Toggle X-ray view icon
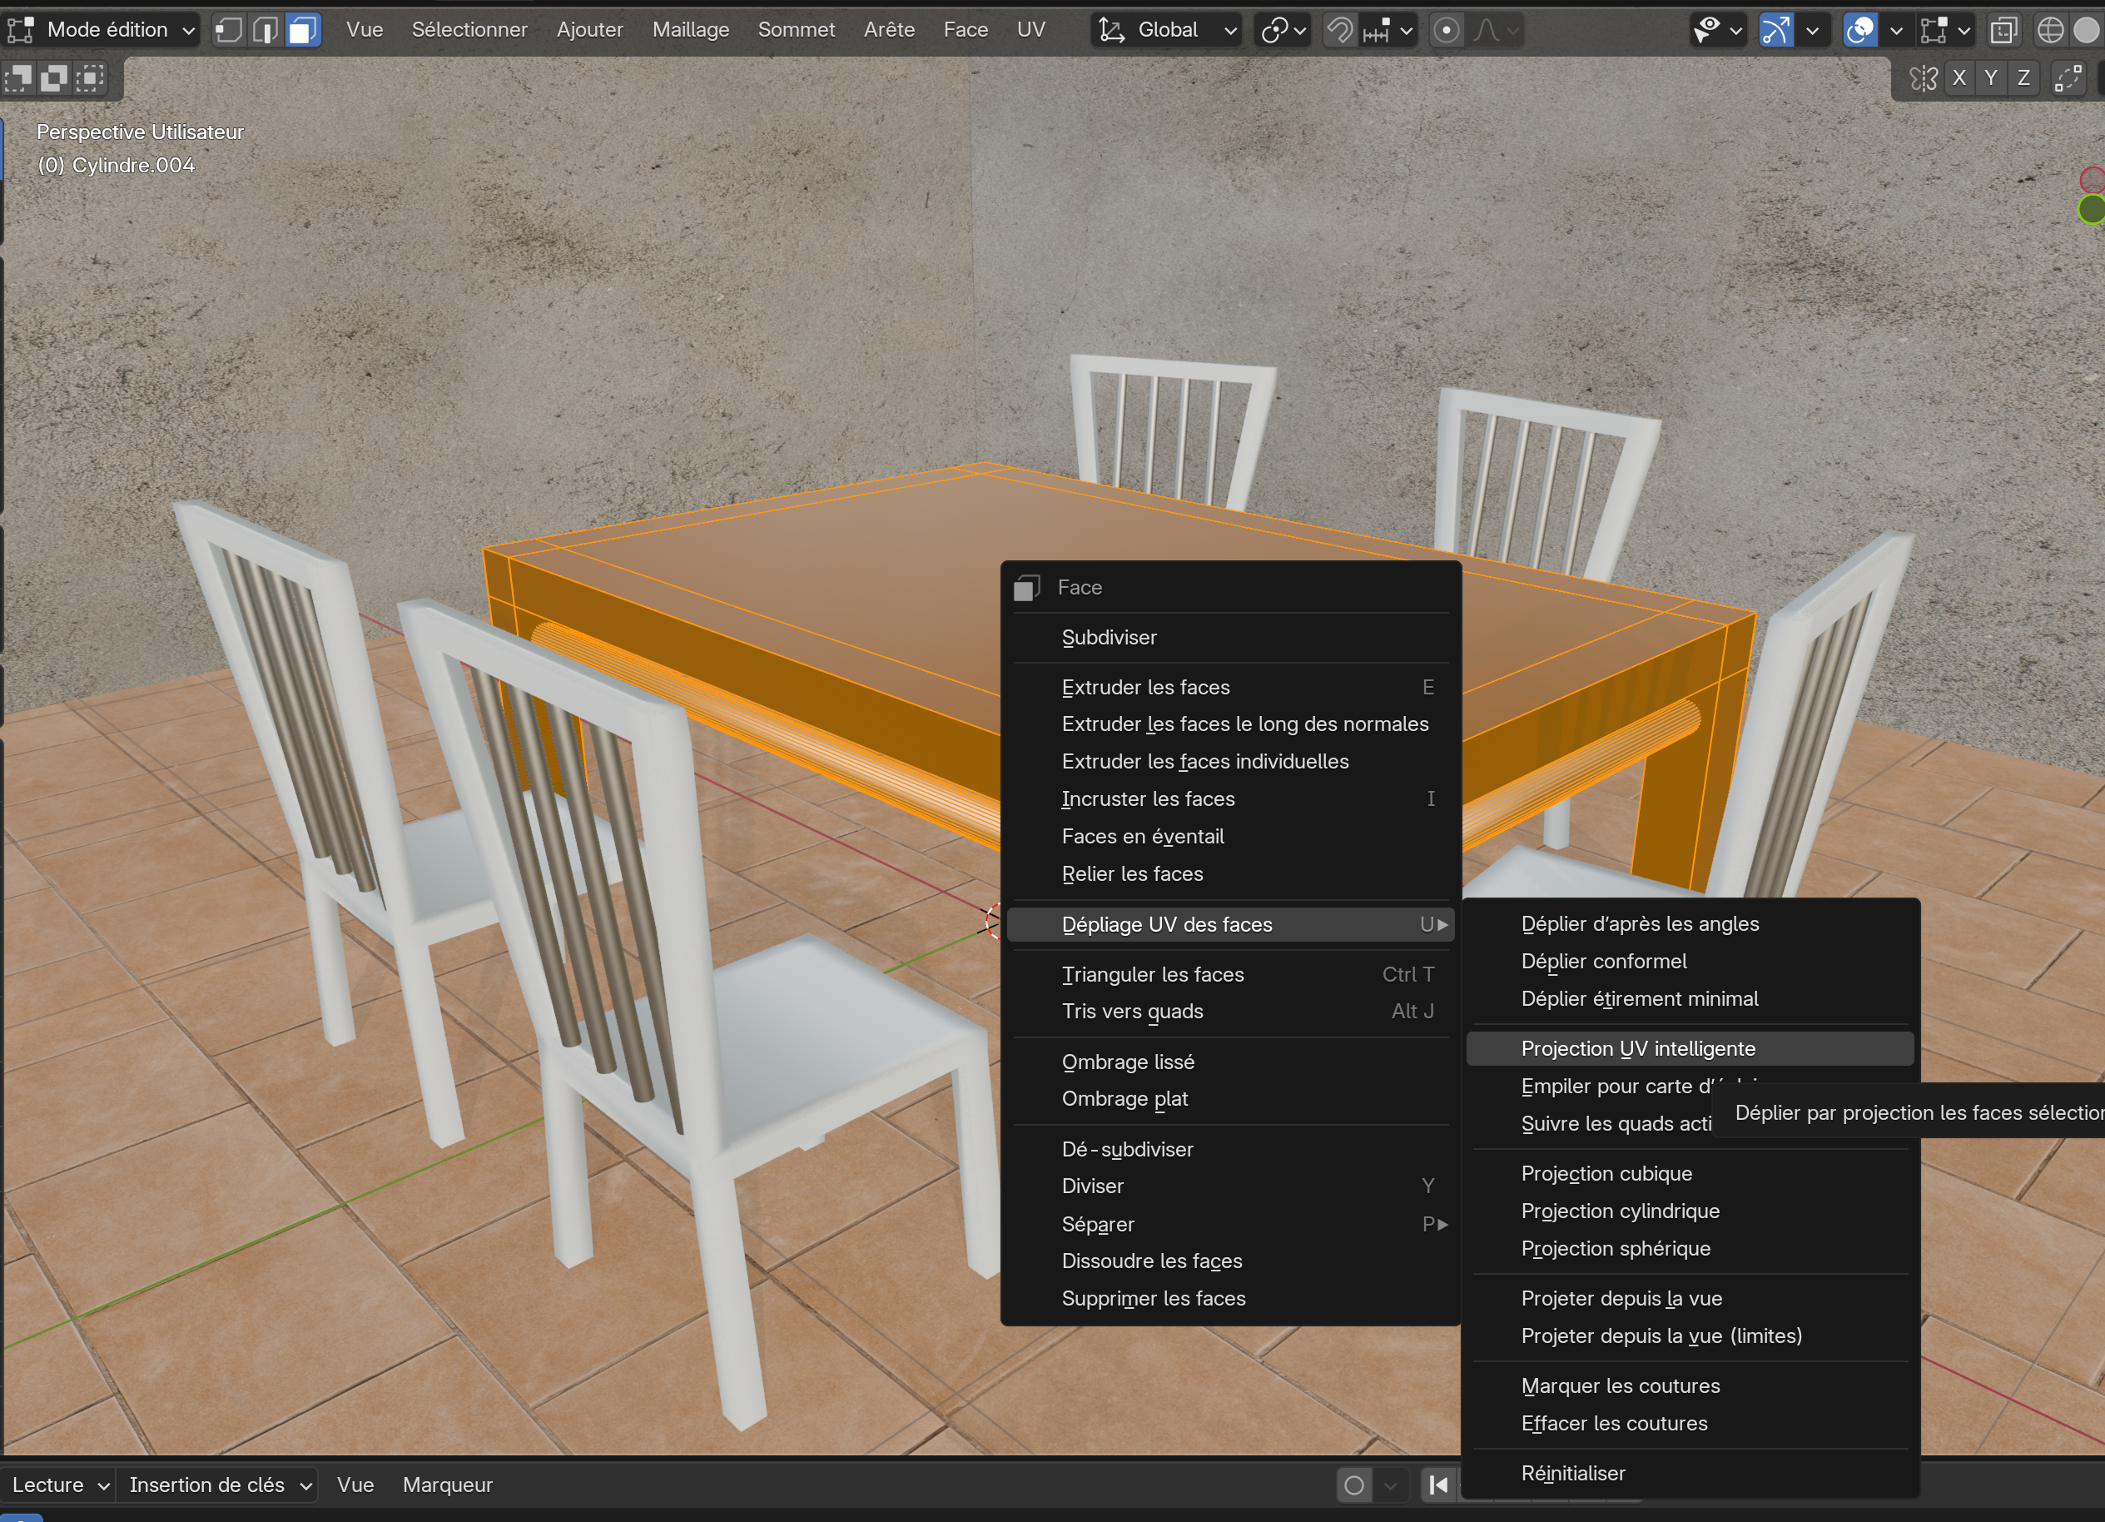This screenshot has height=1522, width=2105. pyautogui.click(x=2003, y=30)
